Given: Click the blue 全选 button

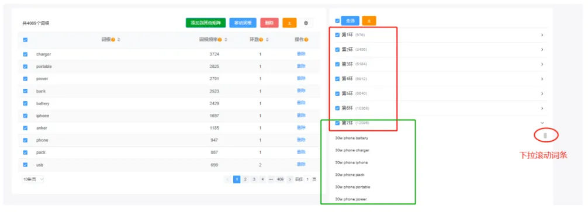Looking at the screenshot, I should (350, 21).
